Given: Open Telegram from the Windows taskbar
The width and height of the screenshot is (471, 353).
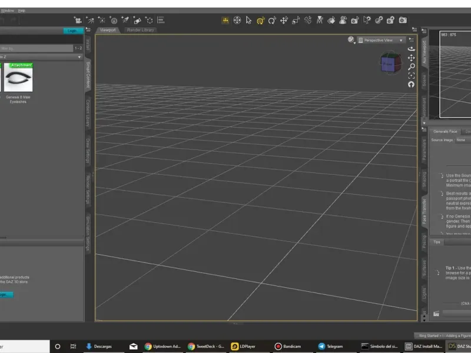Looking at the screenshot, I should point(331,347).
